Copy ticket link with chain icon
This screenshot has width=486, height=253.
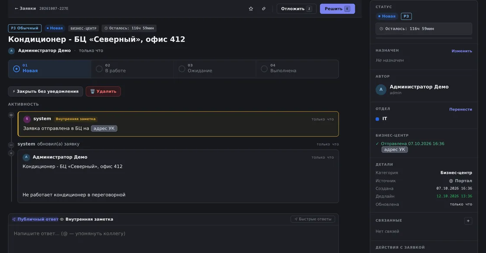(x=264, y=9)
